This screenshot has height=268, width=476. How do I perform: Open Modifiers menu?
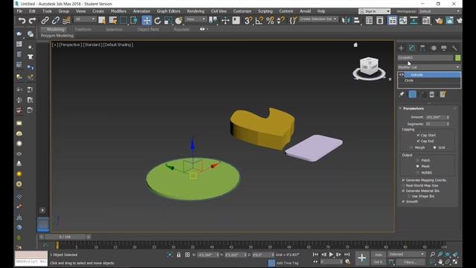[118, 11]
